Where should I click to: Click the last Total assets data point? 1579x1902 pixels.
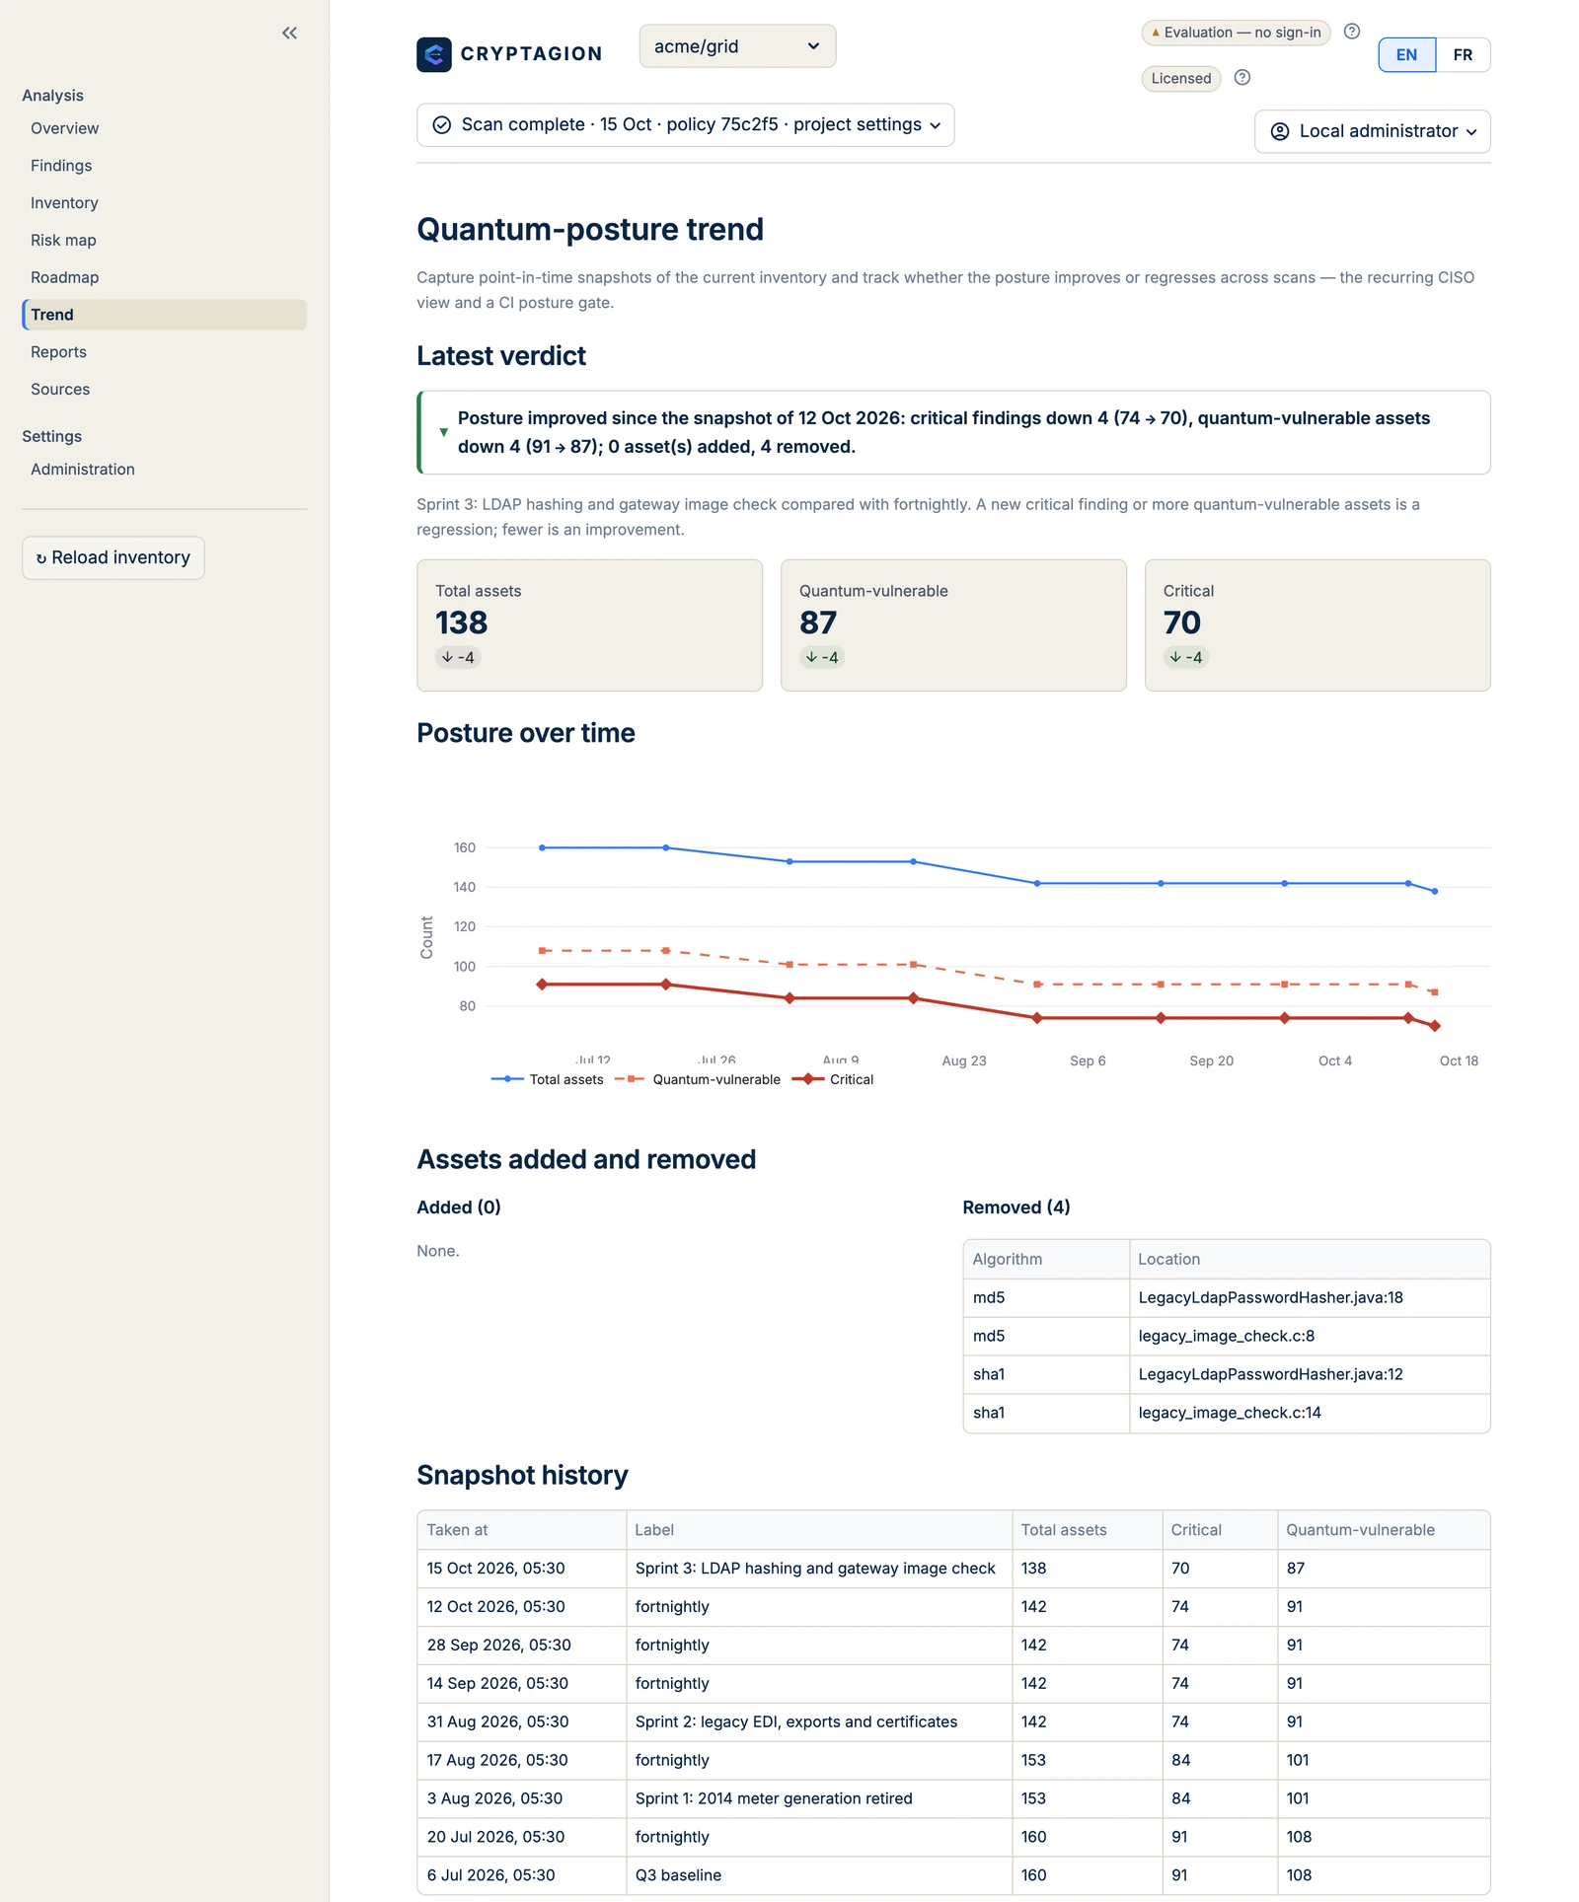pos(1435,891)
